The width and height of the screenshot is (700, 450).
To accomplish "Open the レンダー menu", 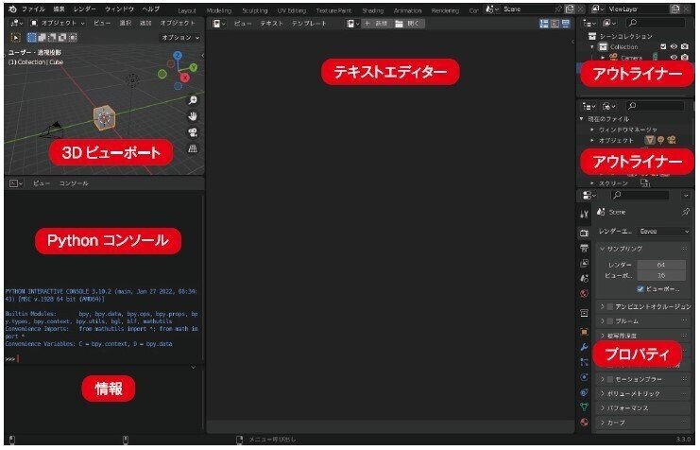I will click(84, 9).
